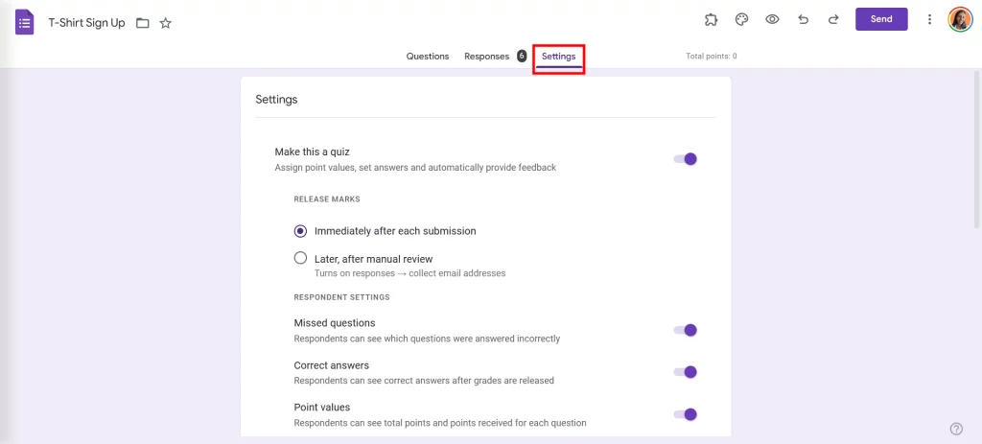Image resolution: width=982 pixels, height=444 pixels.
Task: Open the customize theme palette icon
Action: (741, 19)
